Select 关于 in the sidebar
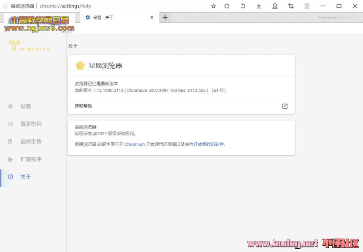This screenshot has height=252, width=363. [25, 177]
